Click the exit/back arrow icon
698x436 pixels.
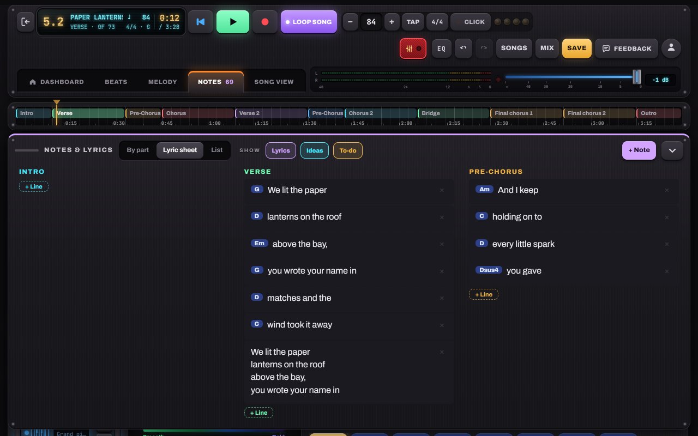pos(26,22)
